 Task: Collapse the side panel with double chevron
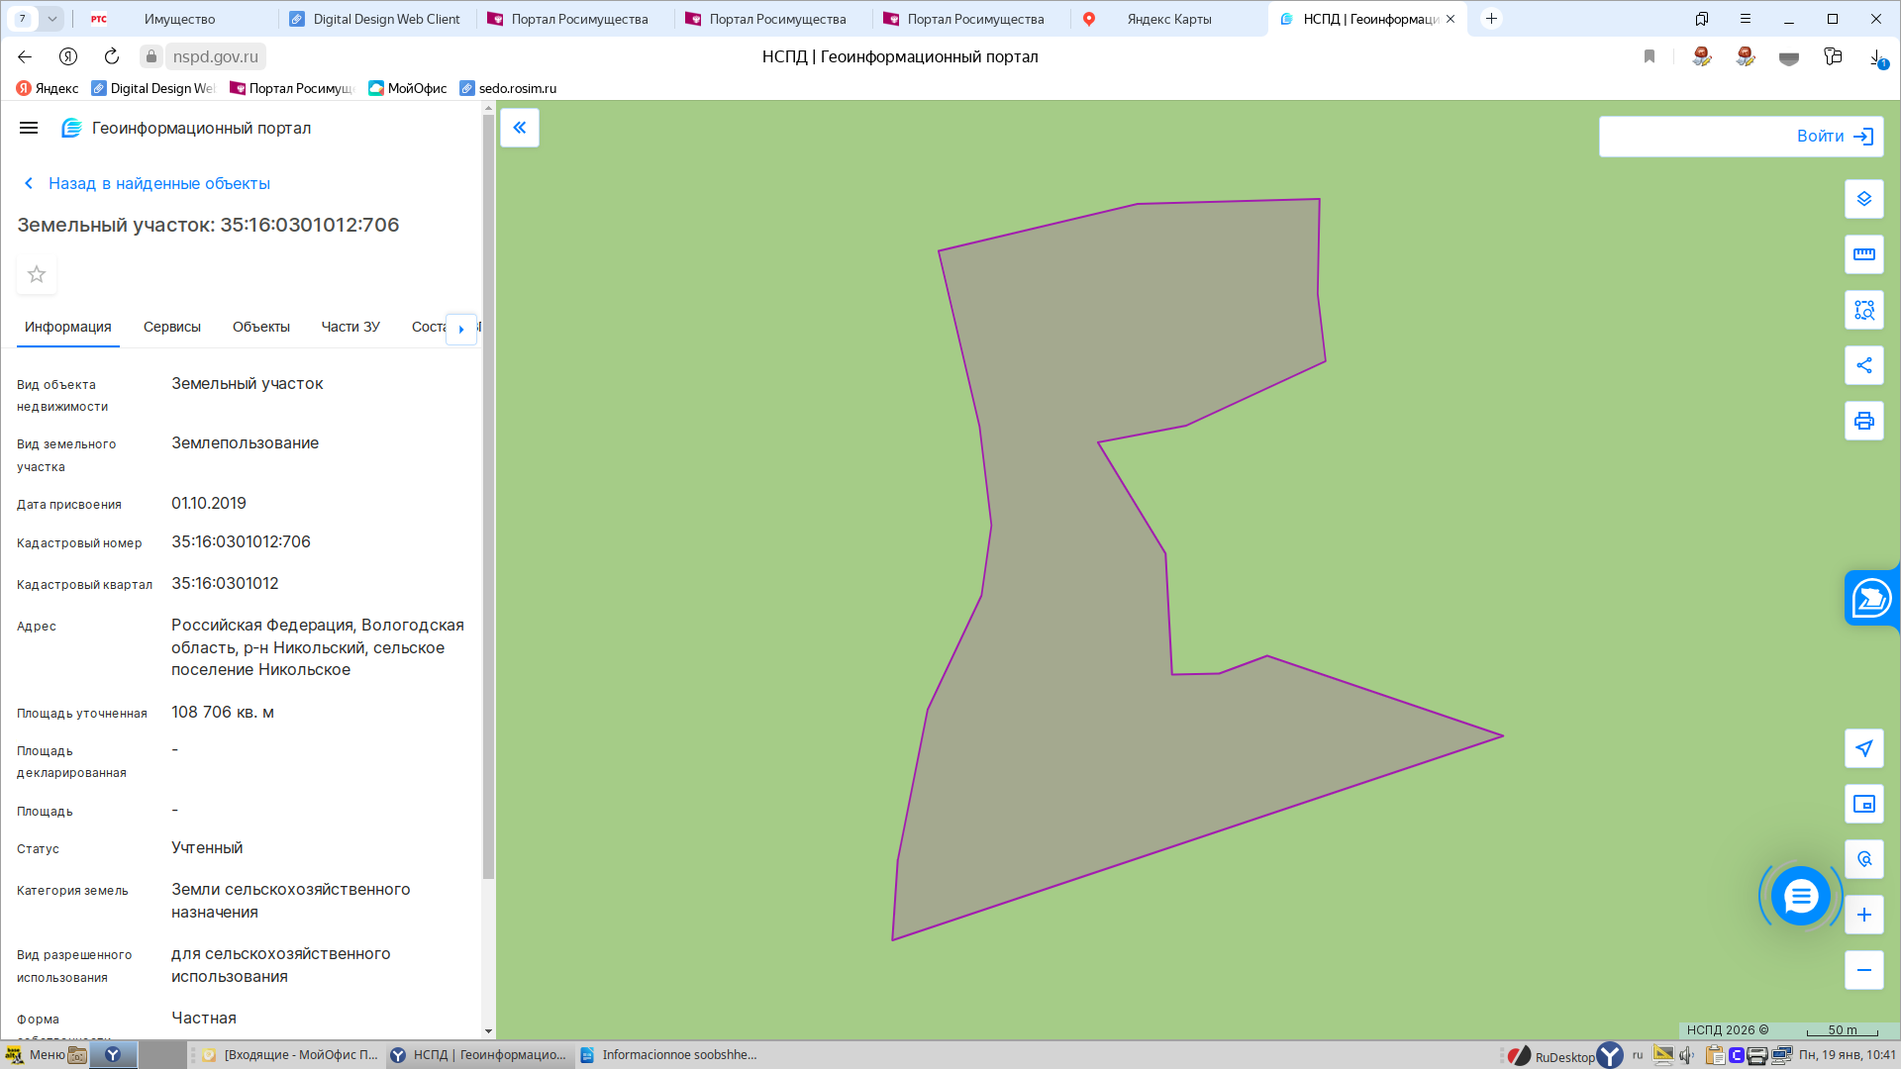click(x=520, y=128)
